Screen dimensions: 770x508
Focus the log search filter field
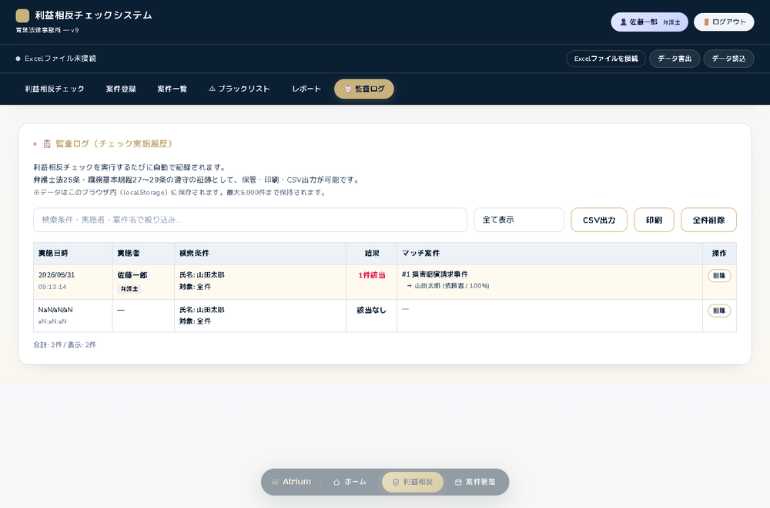[x=250, y=220]
